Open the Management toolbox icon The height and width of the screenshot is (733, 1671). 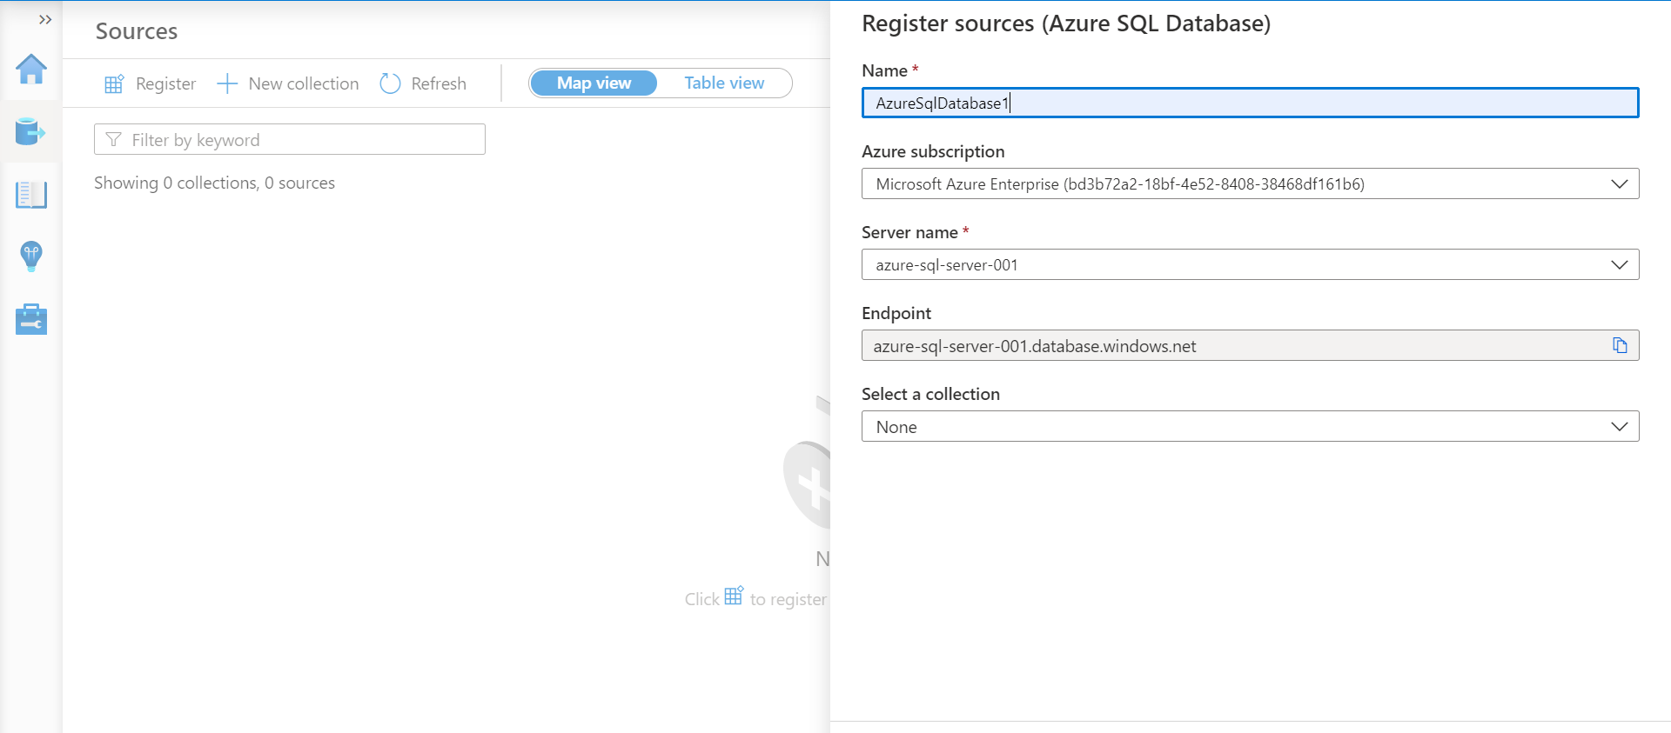31,319
